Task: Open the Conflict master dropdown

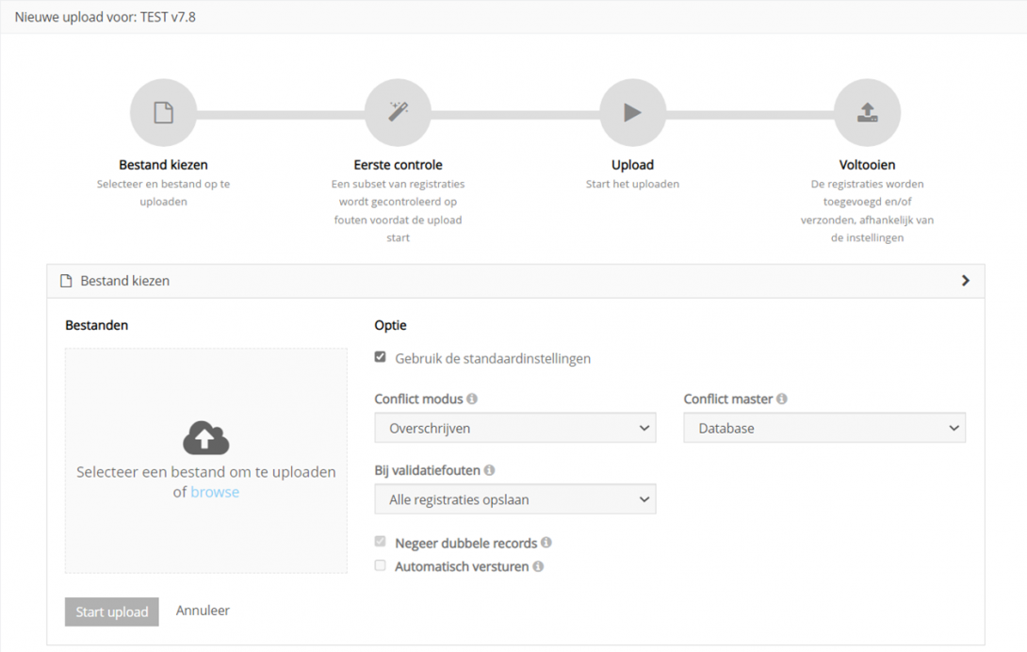Action: point(824,428)
